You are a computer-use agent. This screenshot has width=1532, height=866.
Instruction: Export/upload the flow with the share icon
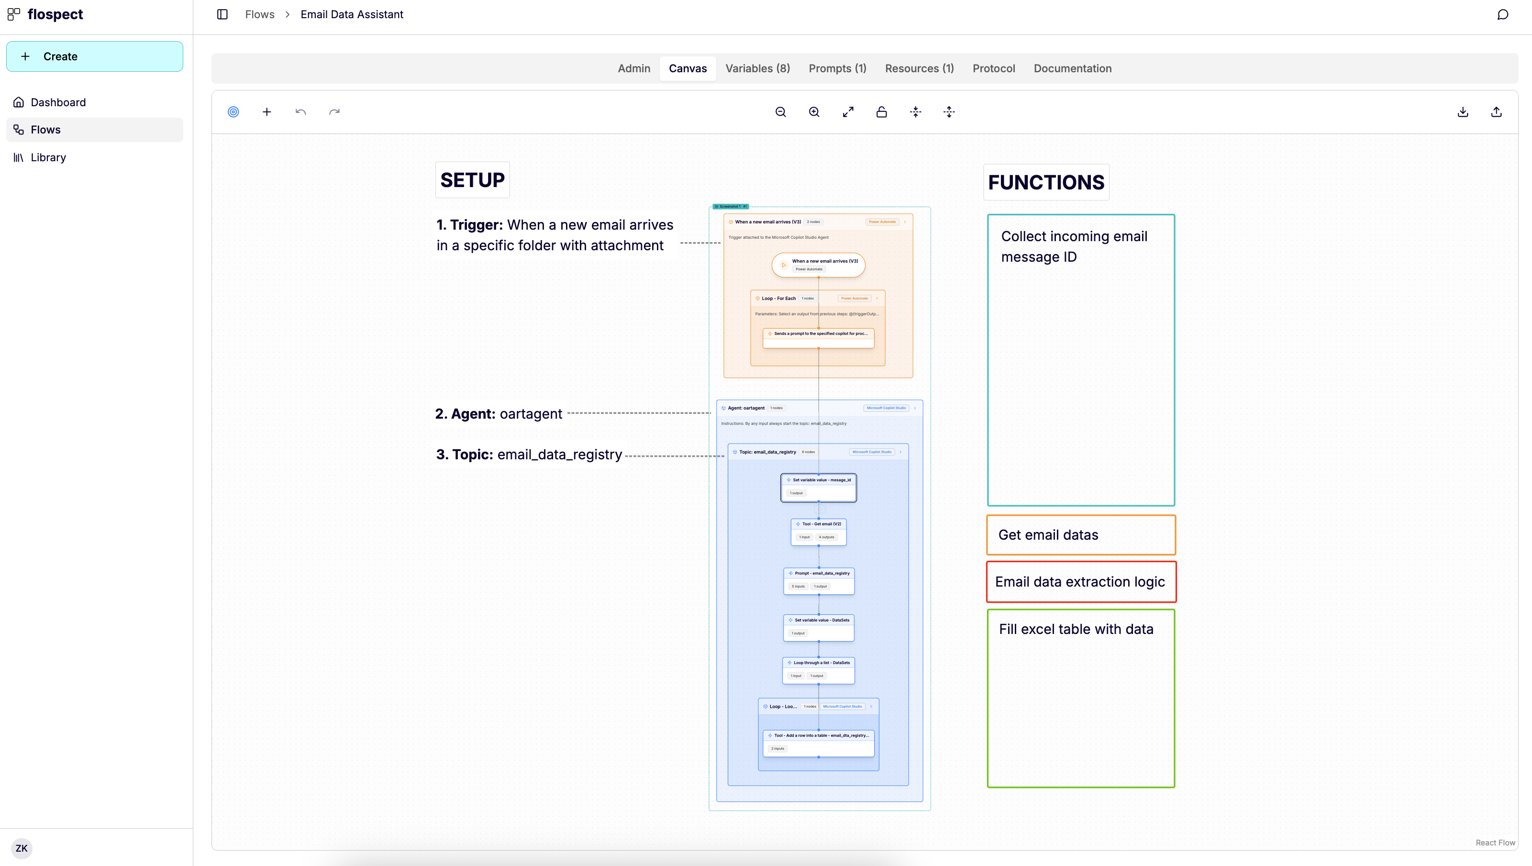pos(1496,112)
